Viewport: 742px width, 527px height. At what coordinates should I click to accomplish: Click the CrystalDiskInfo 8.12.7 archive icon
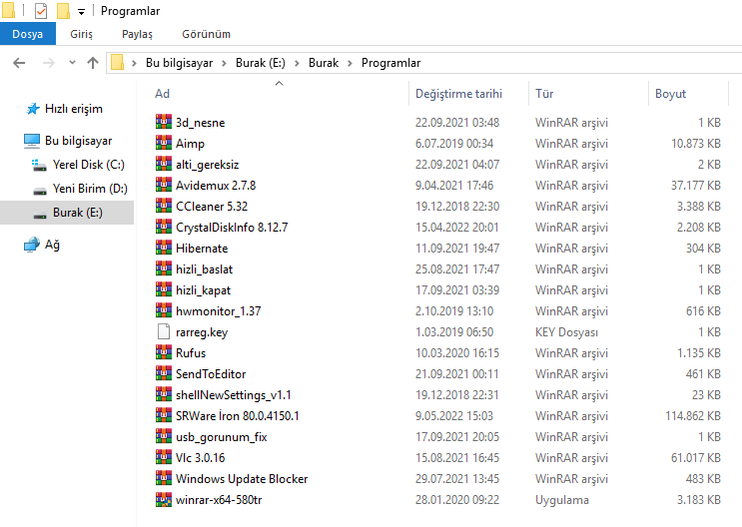click(163, 228)
